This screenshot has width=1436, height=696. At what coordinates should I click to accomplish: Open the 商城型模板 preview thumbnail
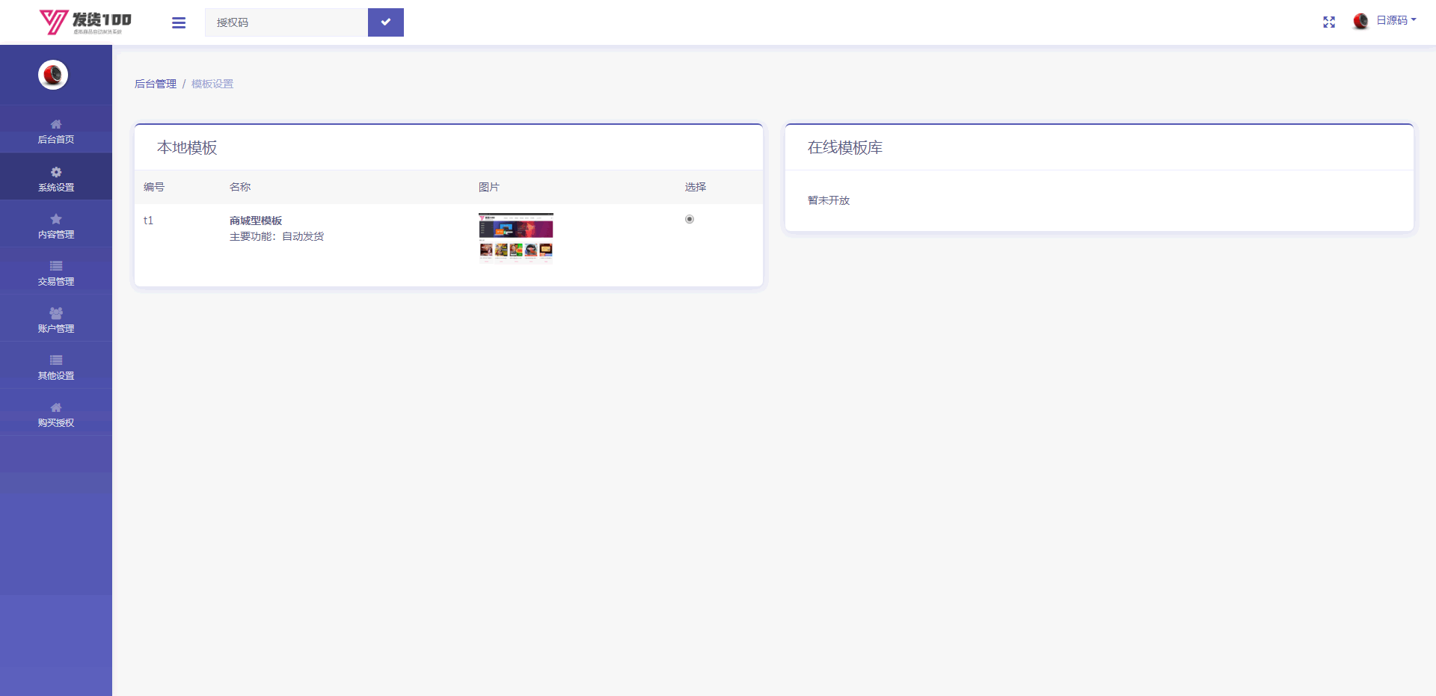(516, 238)
